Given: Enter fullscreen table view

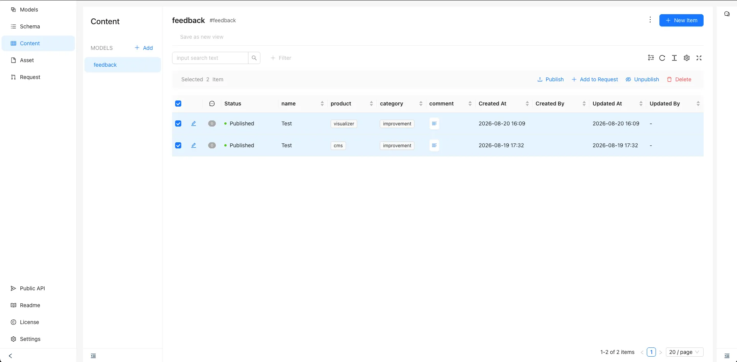Looking at the screenshot, I should [699, 58].
